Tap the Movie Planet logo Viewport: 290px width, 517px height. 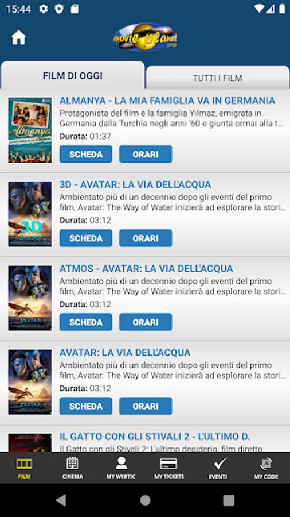[x=145, y=37]
